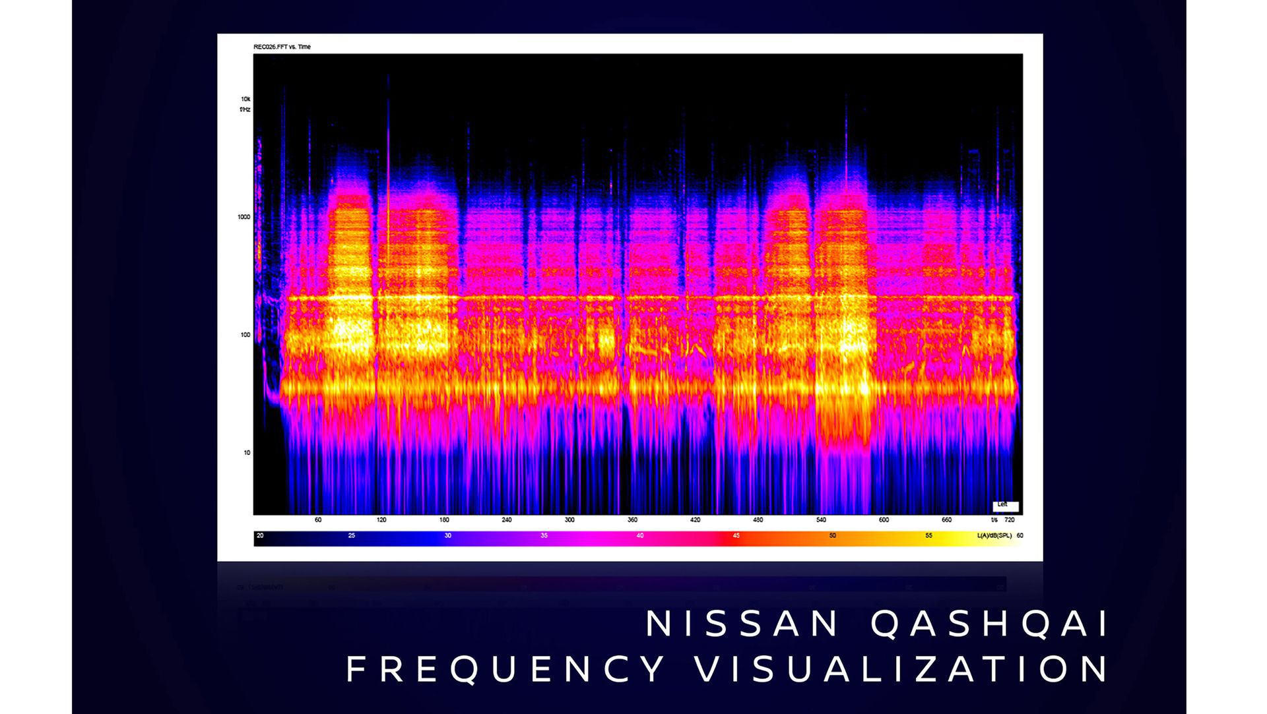Click the "30" mark on the color scale
The height and width of the screenshot is (714, 1267).
[x=447, y=536]
